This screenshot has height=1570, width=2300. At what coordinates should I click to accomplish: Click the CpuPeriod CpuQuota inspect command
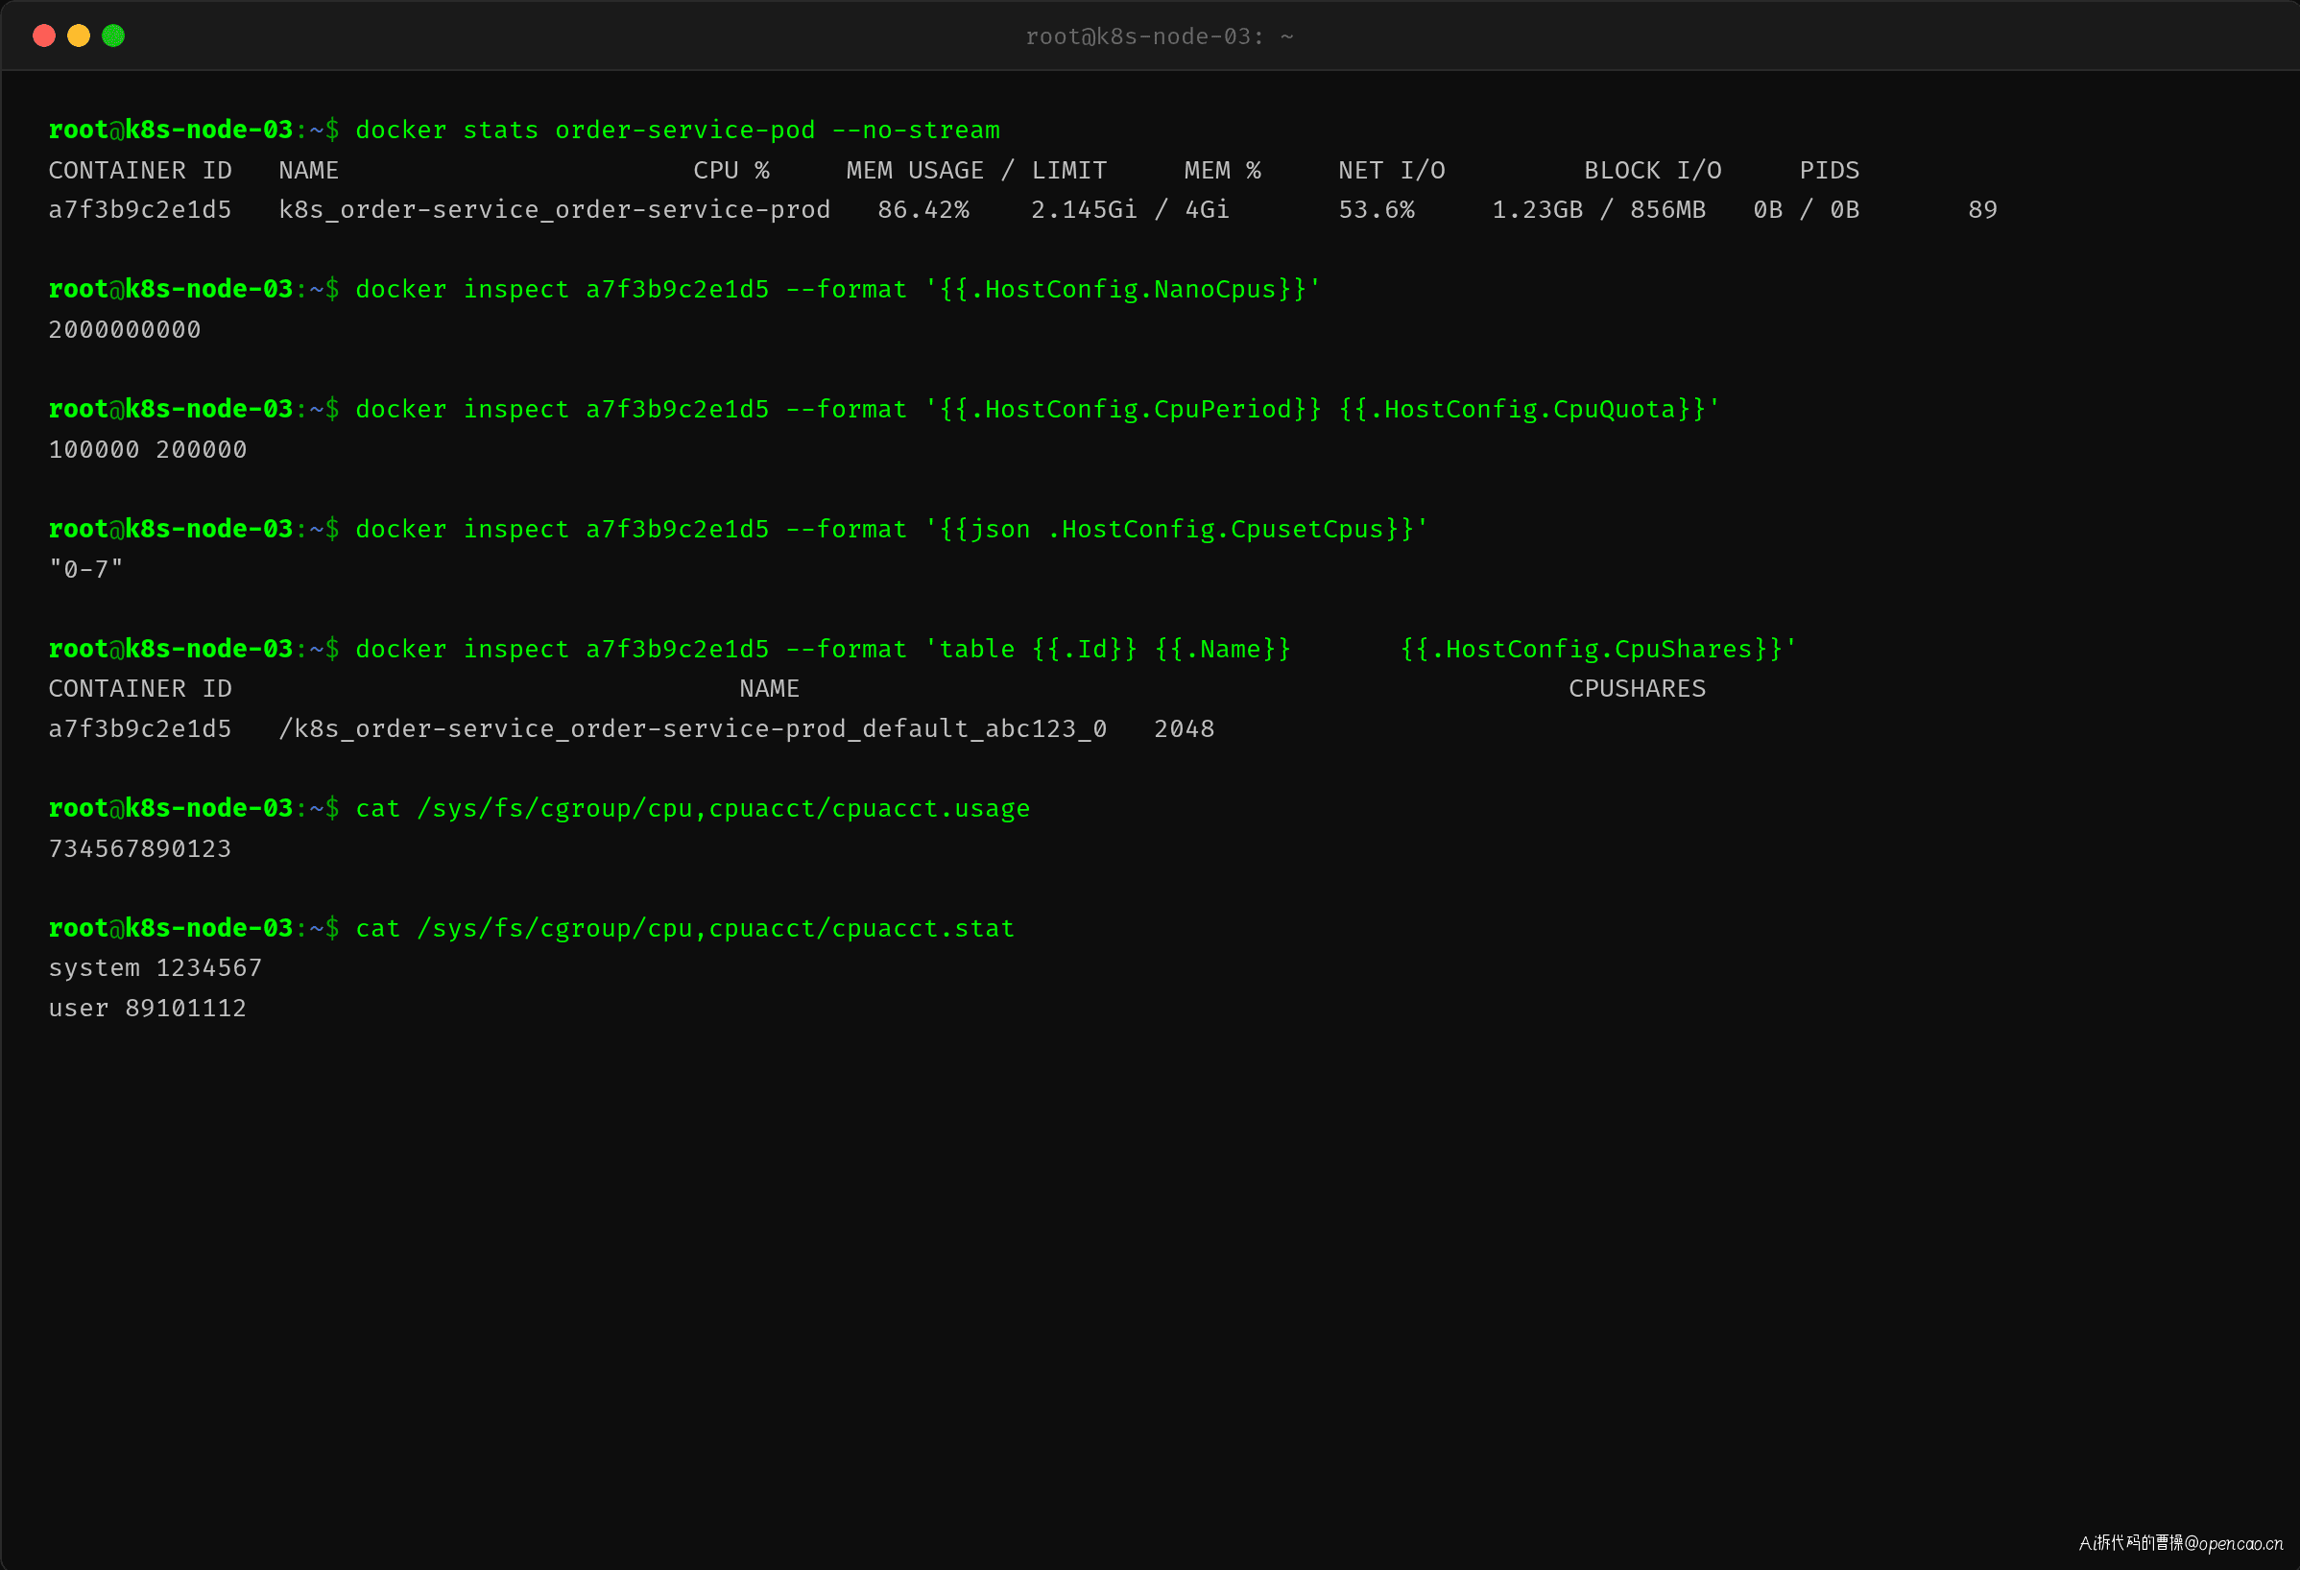(x=1037, y=409)
